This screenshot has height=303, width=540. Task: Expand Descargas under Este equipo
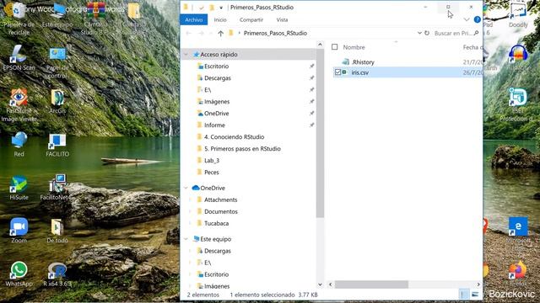(x=190, y=251)
